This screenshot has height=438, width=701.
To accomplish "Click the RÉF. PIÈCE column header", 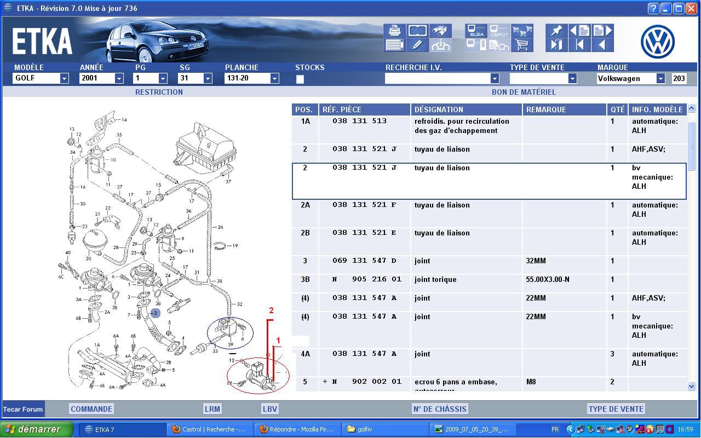I will click(x=365, y=109).
